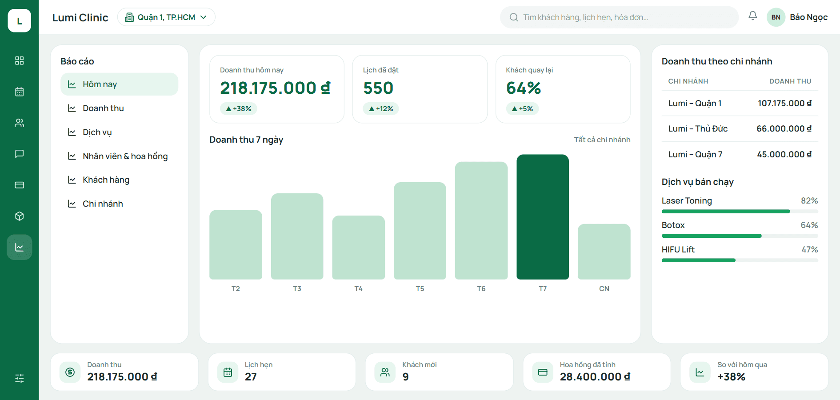
Task: Click the +38% badge under Doanh thu hôm nay
Action: point(239,108)
